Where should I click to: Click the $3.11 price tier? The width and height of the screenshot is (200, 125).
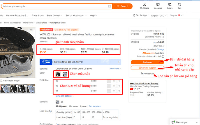coord(63,52)
